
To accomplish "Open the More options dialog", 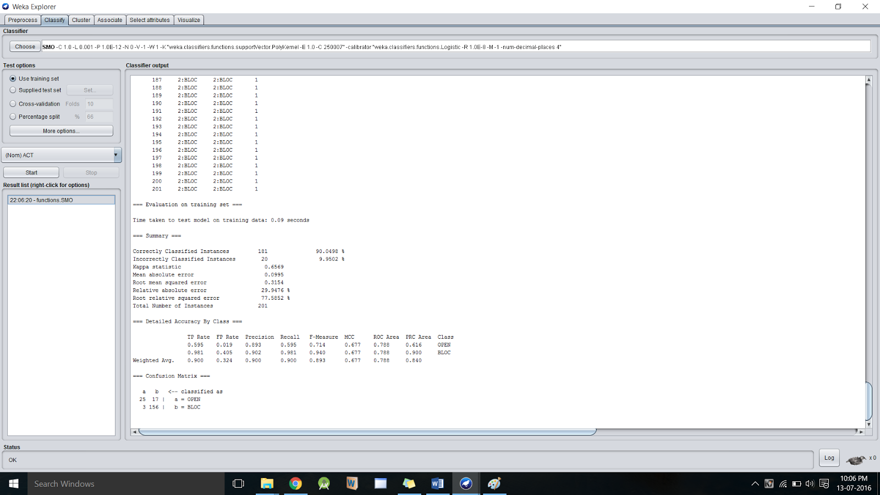I will pyautogui.click(x=61, y=130).
